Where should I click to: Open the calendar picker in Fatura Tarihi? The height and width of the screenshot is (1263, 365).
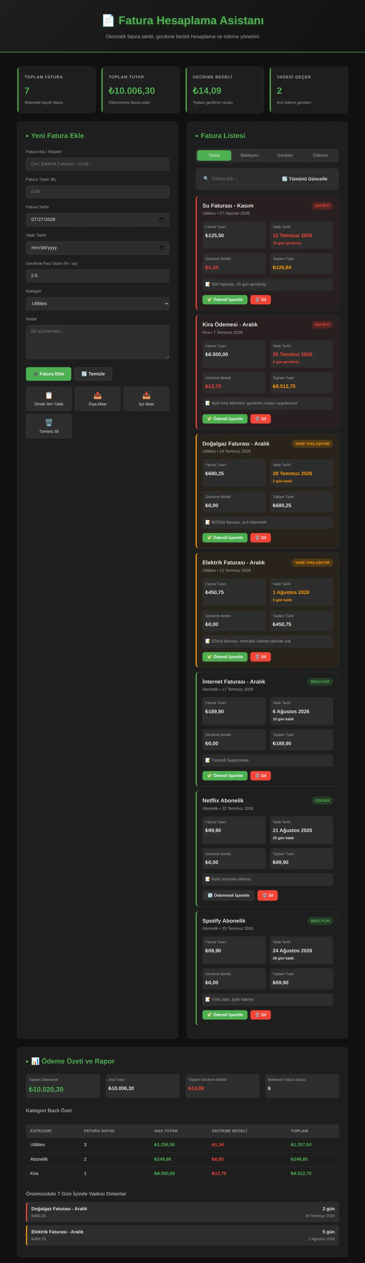(162, 220)
